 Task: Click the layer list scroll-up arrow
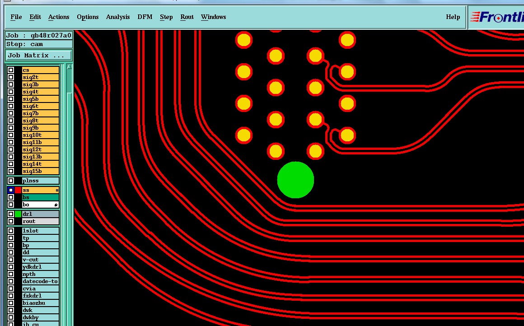coord(69,67)
